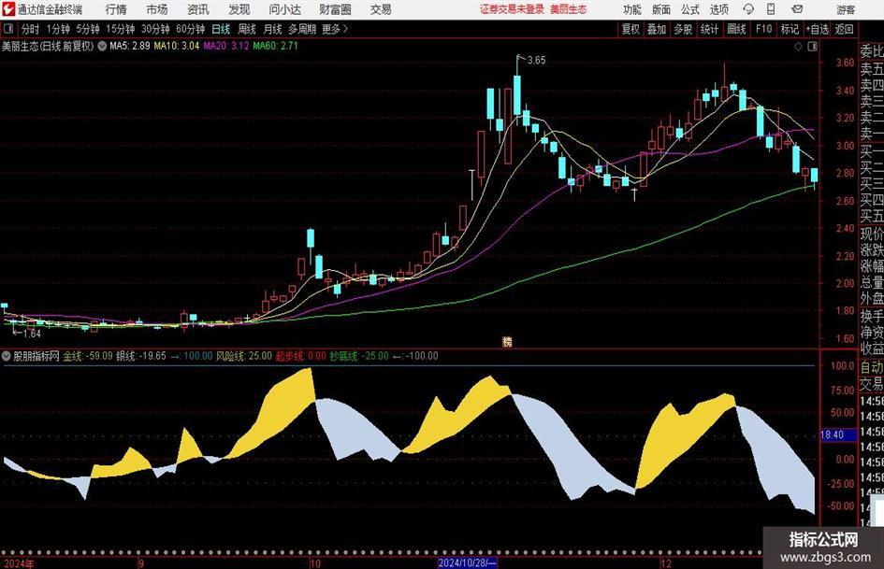The height and width of the screenshot is (569, 884).
Task: Click the MA20: 3.12 label
Action: pos(226,46)
